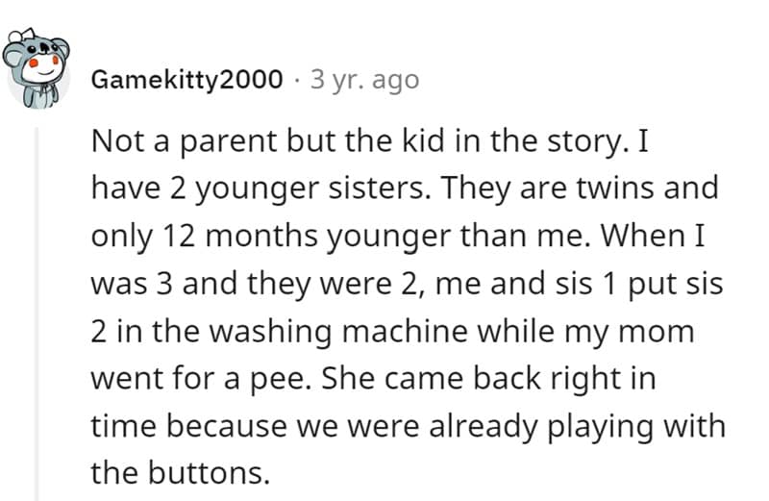Click the "3 yr. ago" timestamp
Image resolution: width=769 pixels, height=501 pixels.
(x=364, y=79)
